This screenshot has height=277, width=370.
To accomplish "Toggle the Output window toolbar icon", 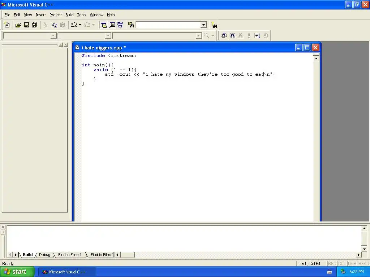I will (x=112, y=25).
